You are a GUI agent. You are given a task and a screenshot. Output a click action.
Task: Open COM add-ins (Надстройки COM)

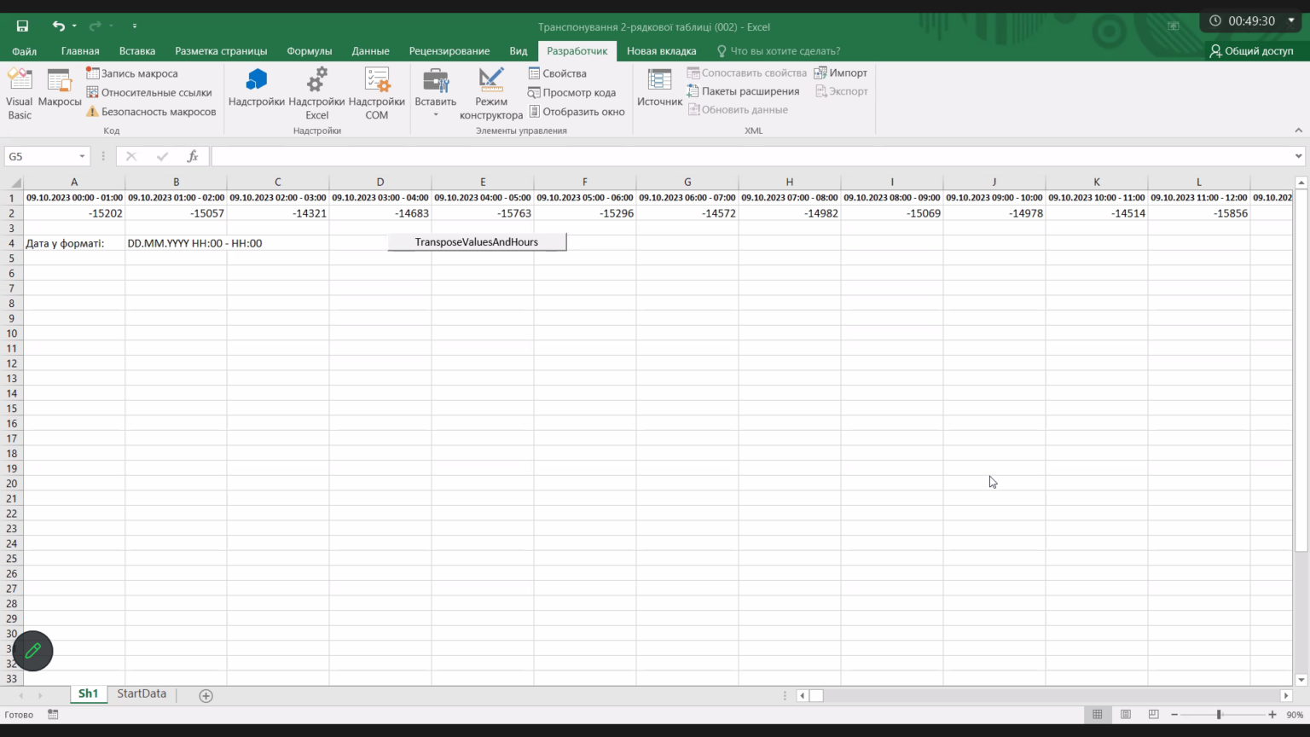(376, 94)
